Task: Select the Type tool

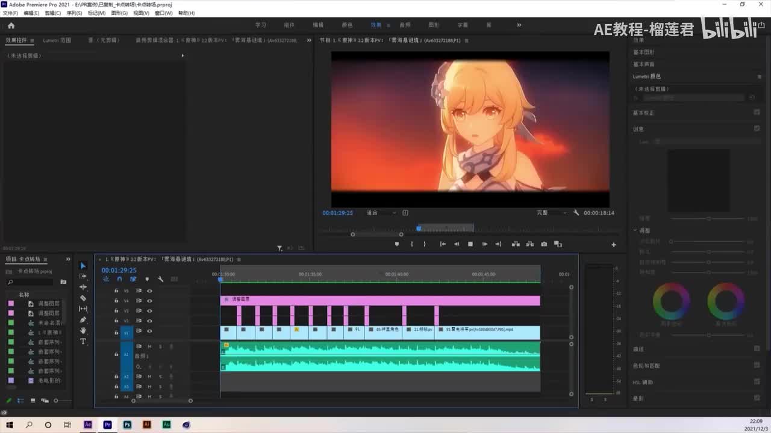Action: (x=83, y=342)
